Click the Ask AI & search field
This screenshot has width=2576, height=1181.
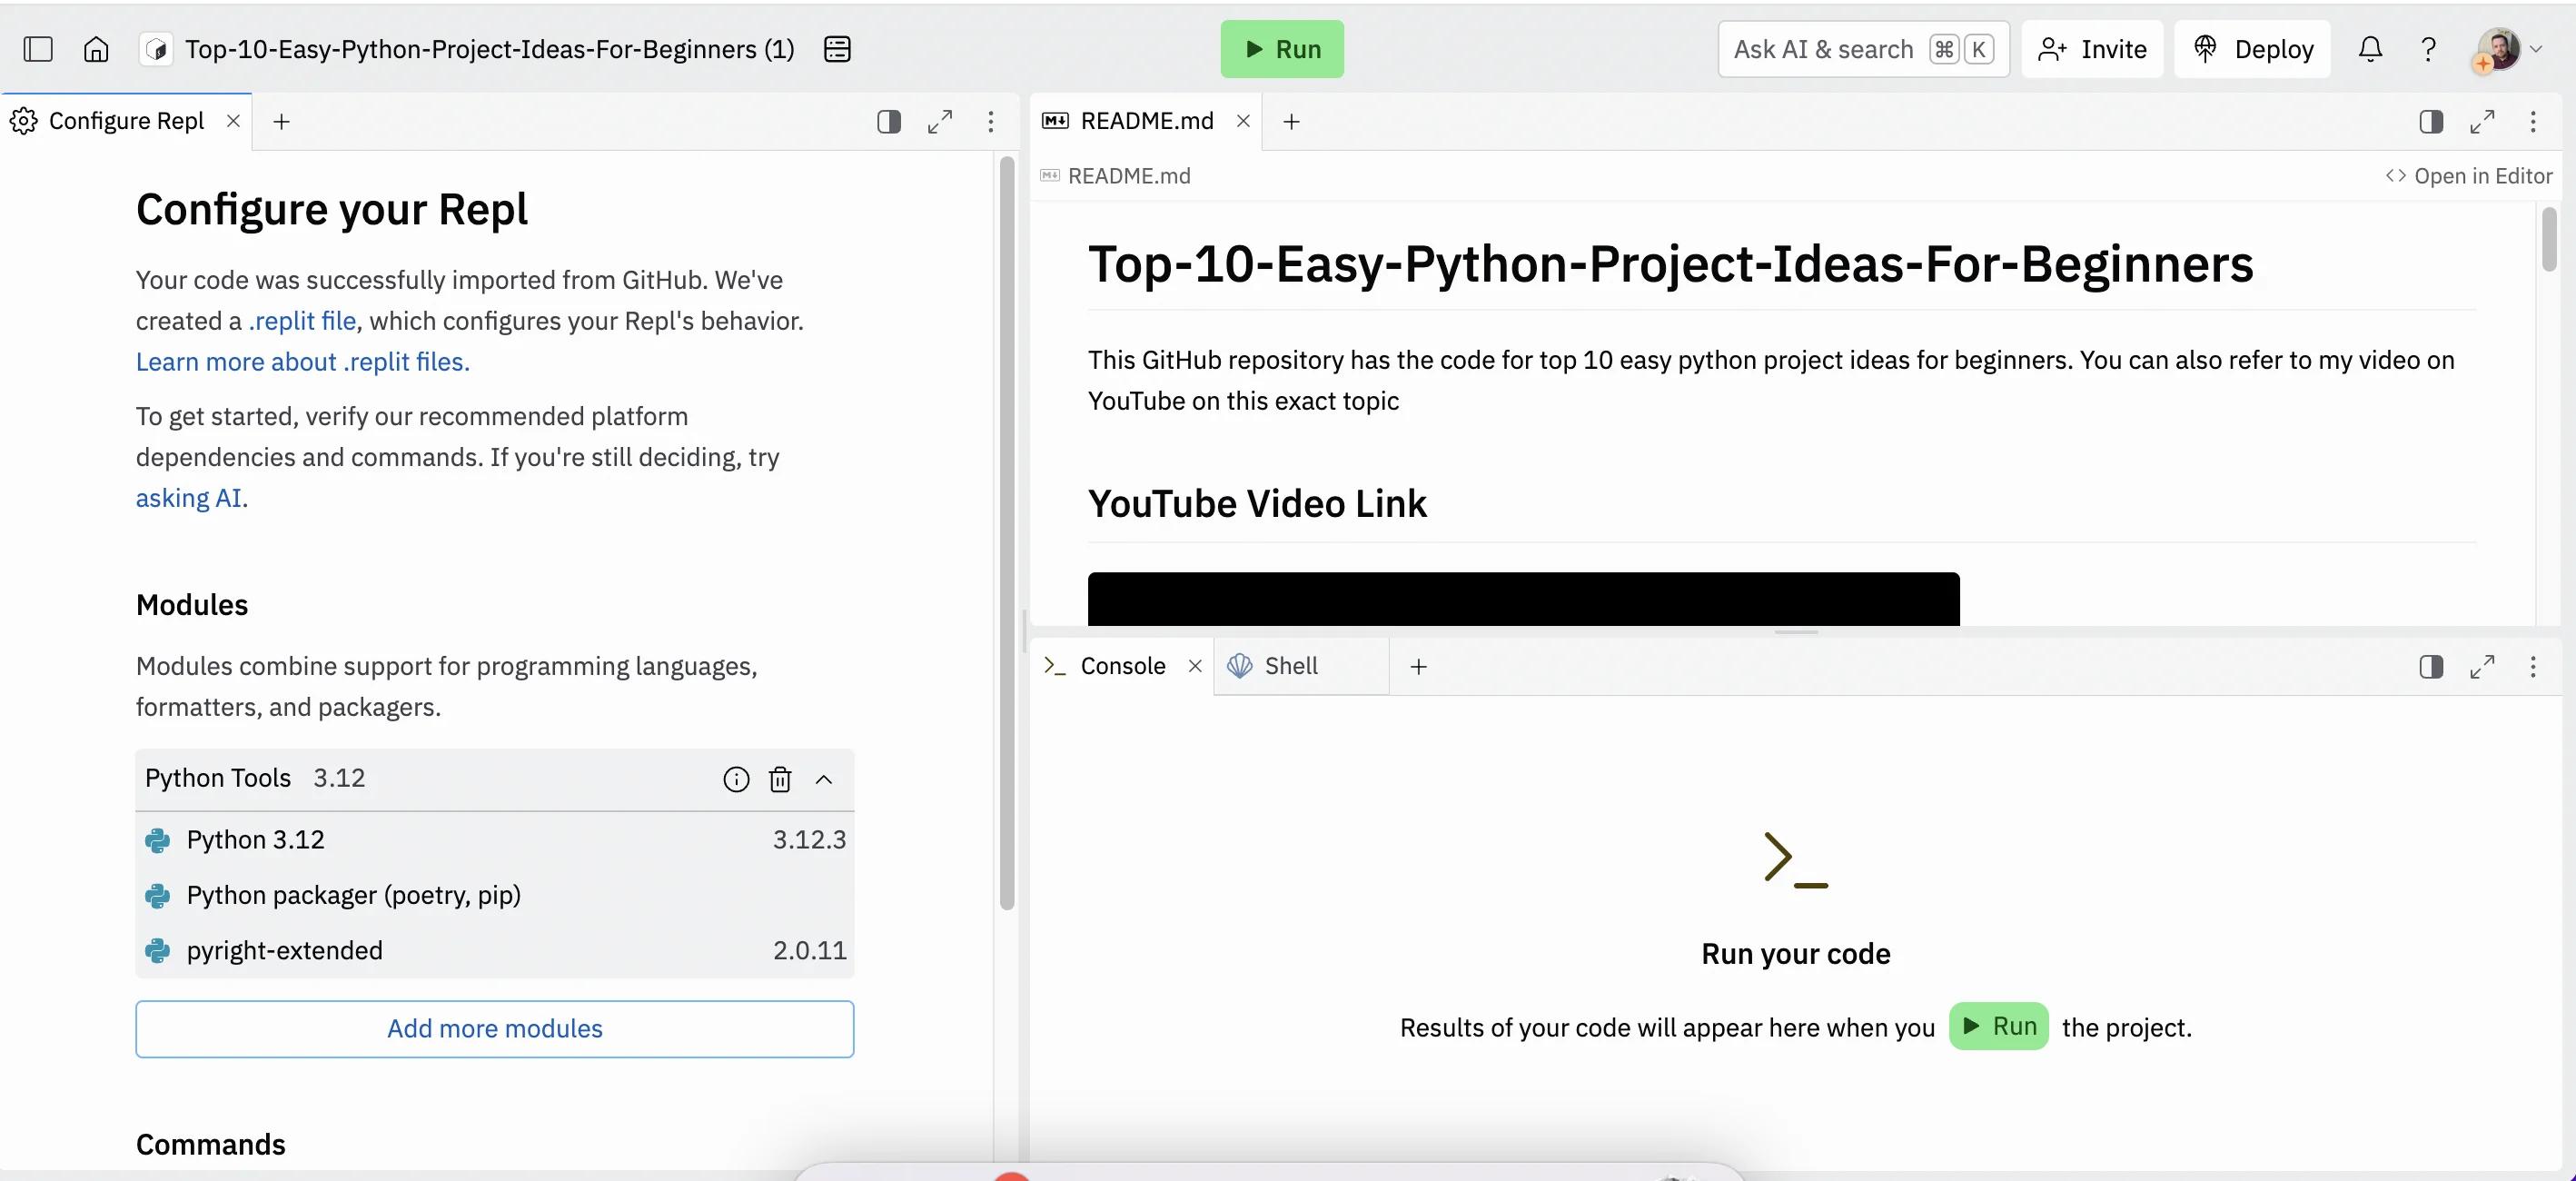1822,49
